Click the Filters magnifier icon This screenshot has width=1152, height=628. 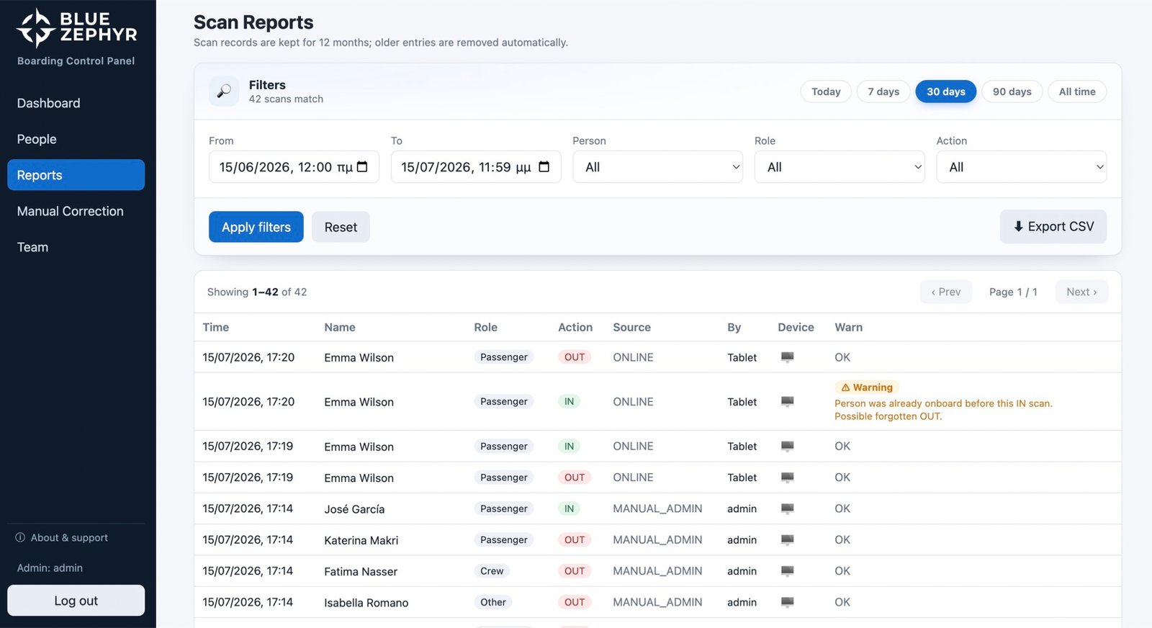tap(224, 91)
